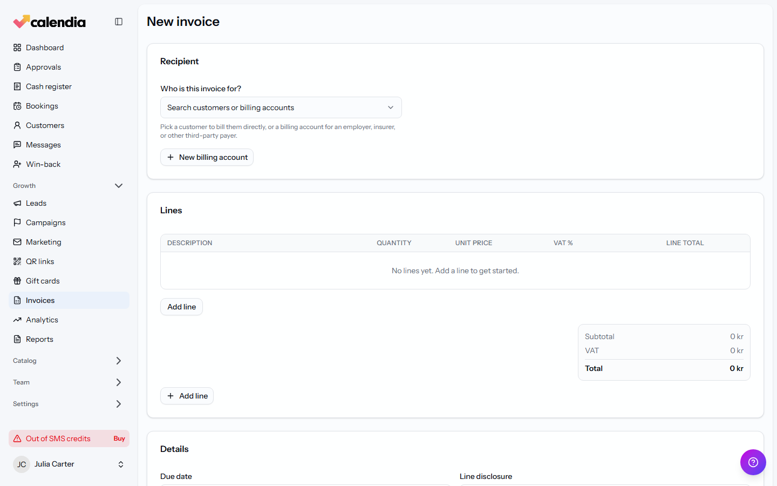Click the Quantity column header
Image resolution: width=777 pixels, height=486 pixels.
pos(394,243)
